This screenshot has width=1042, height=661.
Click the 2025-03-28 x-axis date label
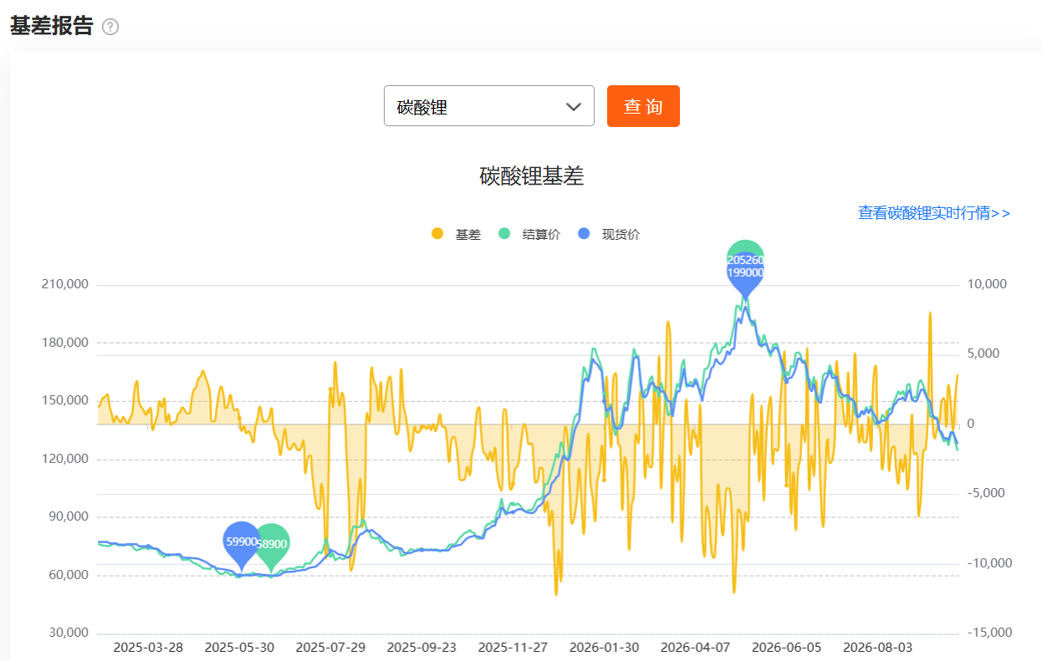tap(148, 647)
